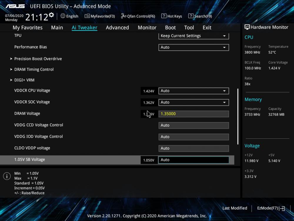Click the 3.312 V reading
The image size is (294, 221).
pos(250,177)
